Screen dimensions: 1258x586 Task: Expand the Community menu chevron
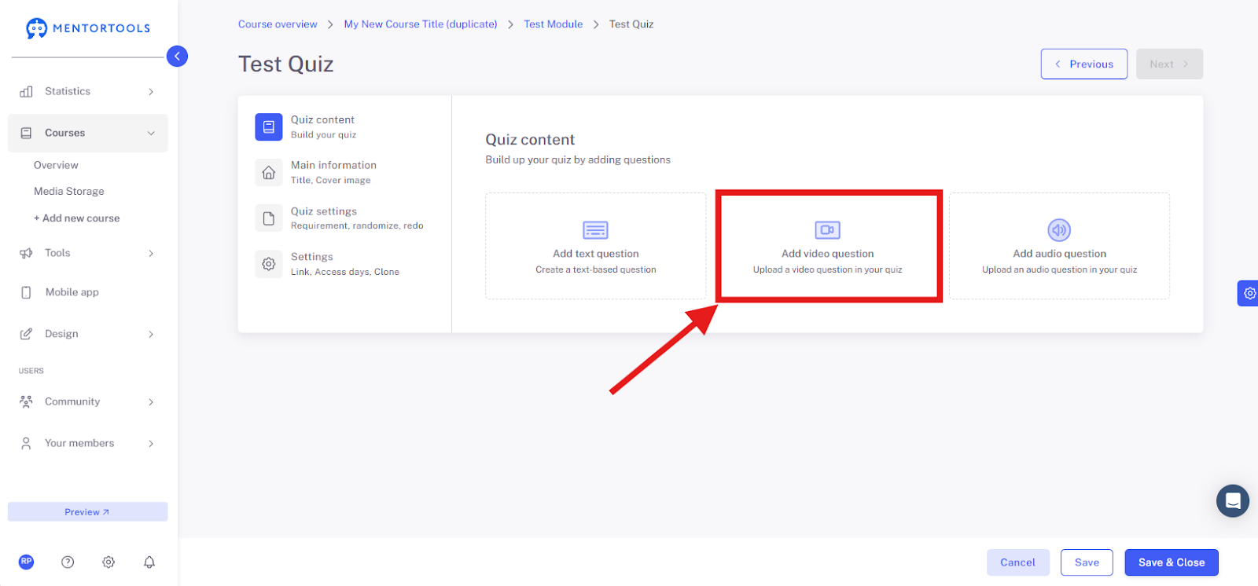pyautogui.click(x=151, y=401)
